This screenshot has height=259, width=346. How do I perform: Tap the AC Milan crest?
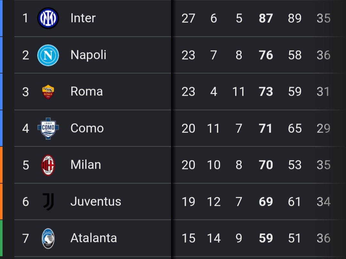48,165
